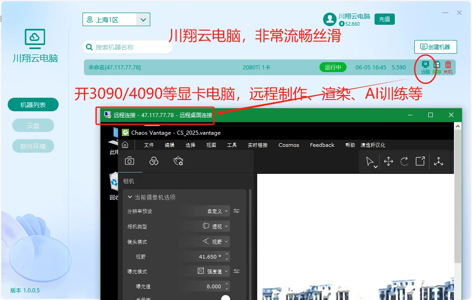This screenshot has height=300, width=472.
Task: Click the 回收站 recycle bin desktop icon
Action: pyautogui.click(x=114, y=186)
